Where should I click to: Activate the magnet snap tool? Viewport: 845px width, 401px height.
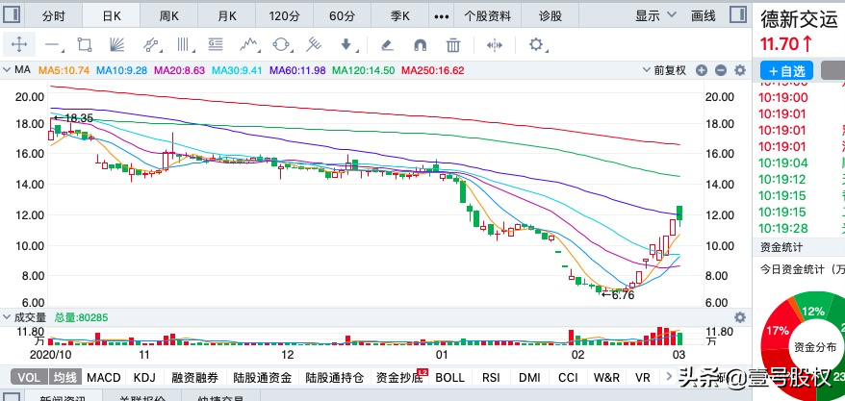click(420, 45)
